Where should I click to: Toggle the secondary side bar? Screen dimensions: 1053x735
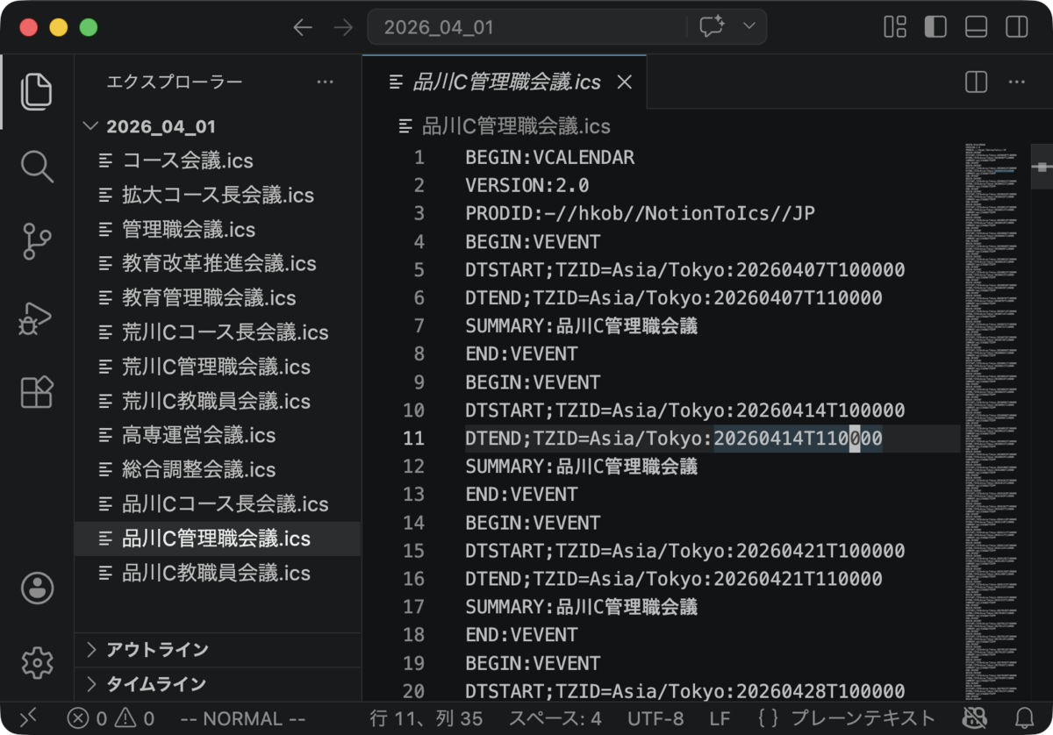point(1016,27)
